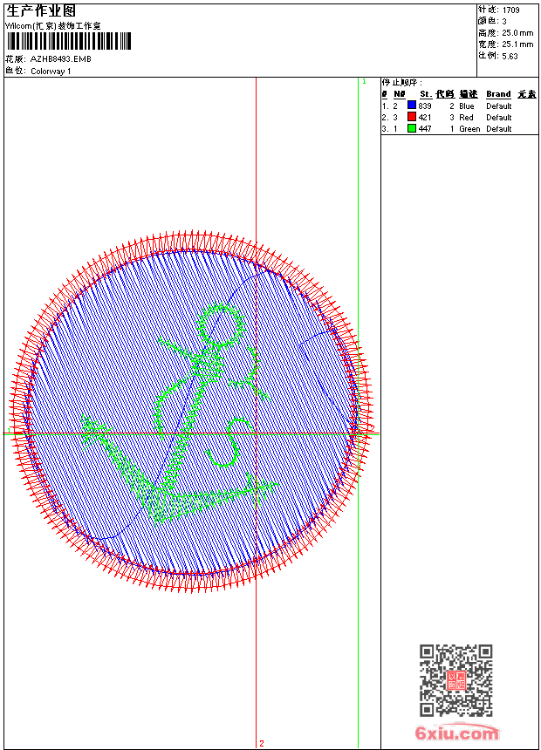Click the N# column header
Image resolution: width=541 pixels, height=750 pixels.
(x=400, y=94)
